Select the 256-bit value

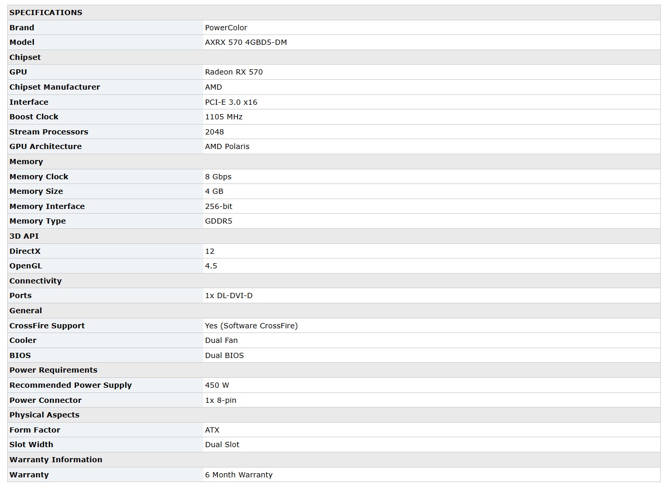219,206
